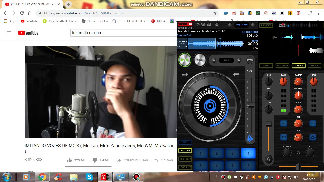Open Skype from the taskbar
This screenshot has height=182, width=324.
[x=89, y=177]
